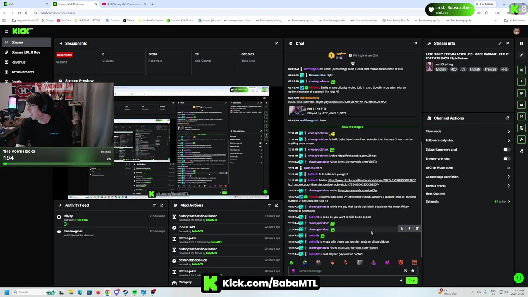
Task: Open Windows Start menu
Action: 6,292
